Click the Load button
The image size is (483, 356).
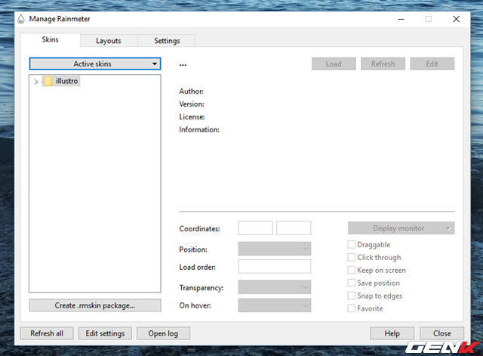pyautogui.click(x=334, y=63)
